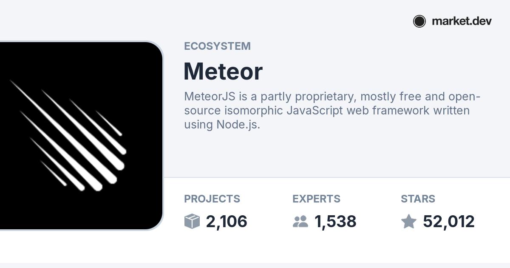This screenshot has width=510, height=268.
Task: Click the EXPERTS label
Action: point(316,199)
